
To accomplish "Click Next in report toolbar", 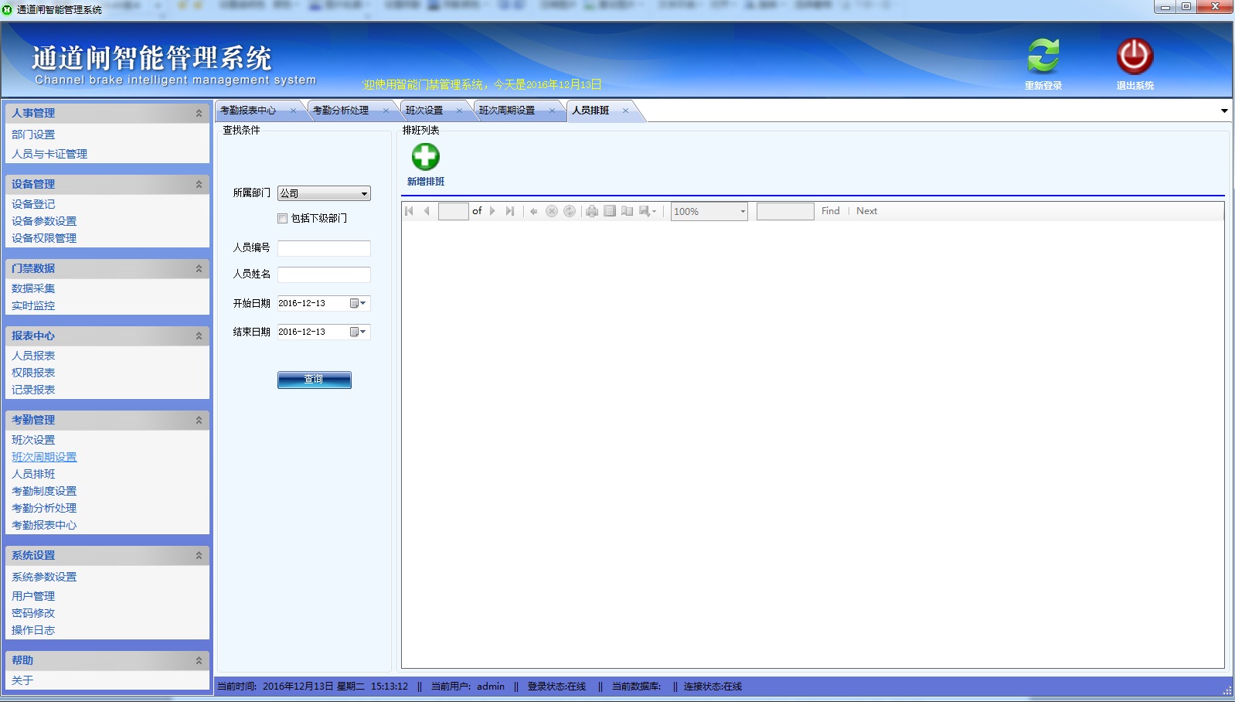I will point(866,211).
